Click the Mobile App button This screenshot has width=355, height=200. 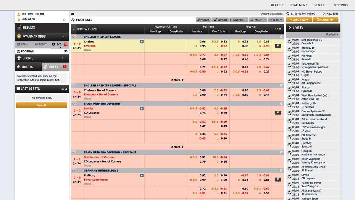[325, 20]
